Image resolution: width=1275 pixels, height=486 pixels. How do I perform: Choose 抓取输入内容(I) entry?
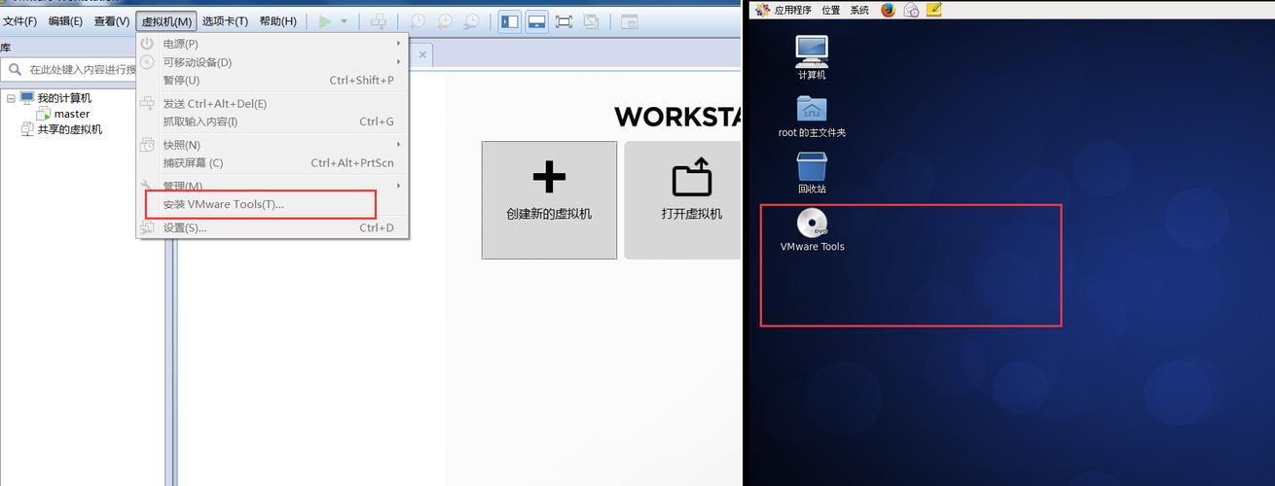pyautogui.click(x=272, y=121)
